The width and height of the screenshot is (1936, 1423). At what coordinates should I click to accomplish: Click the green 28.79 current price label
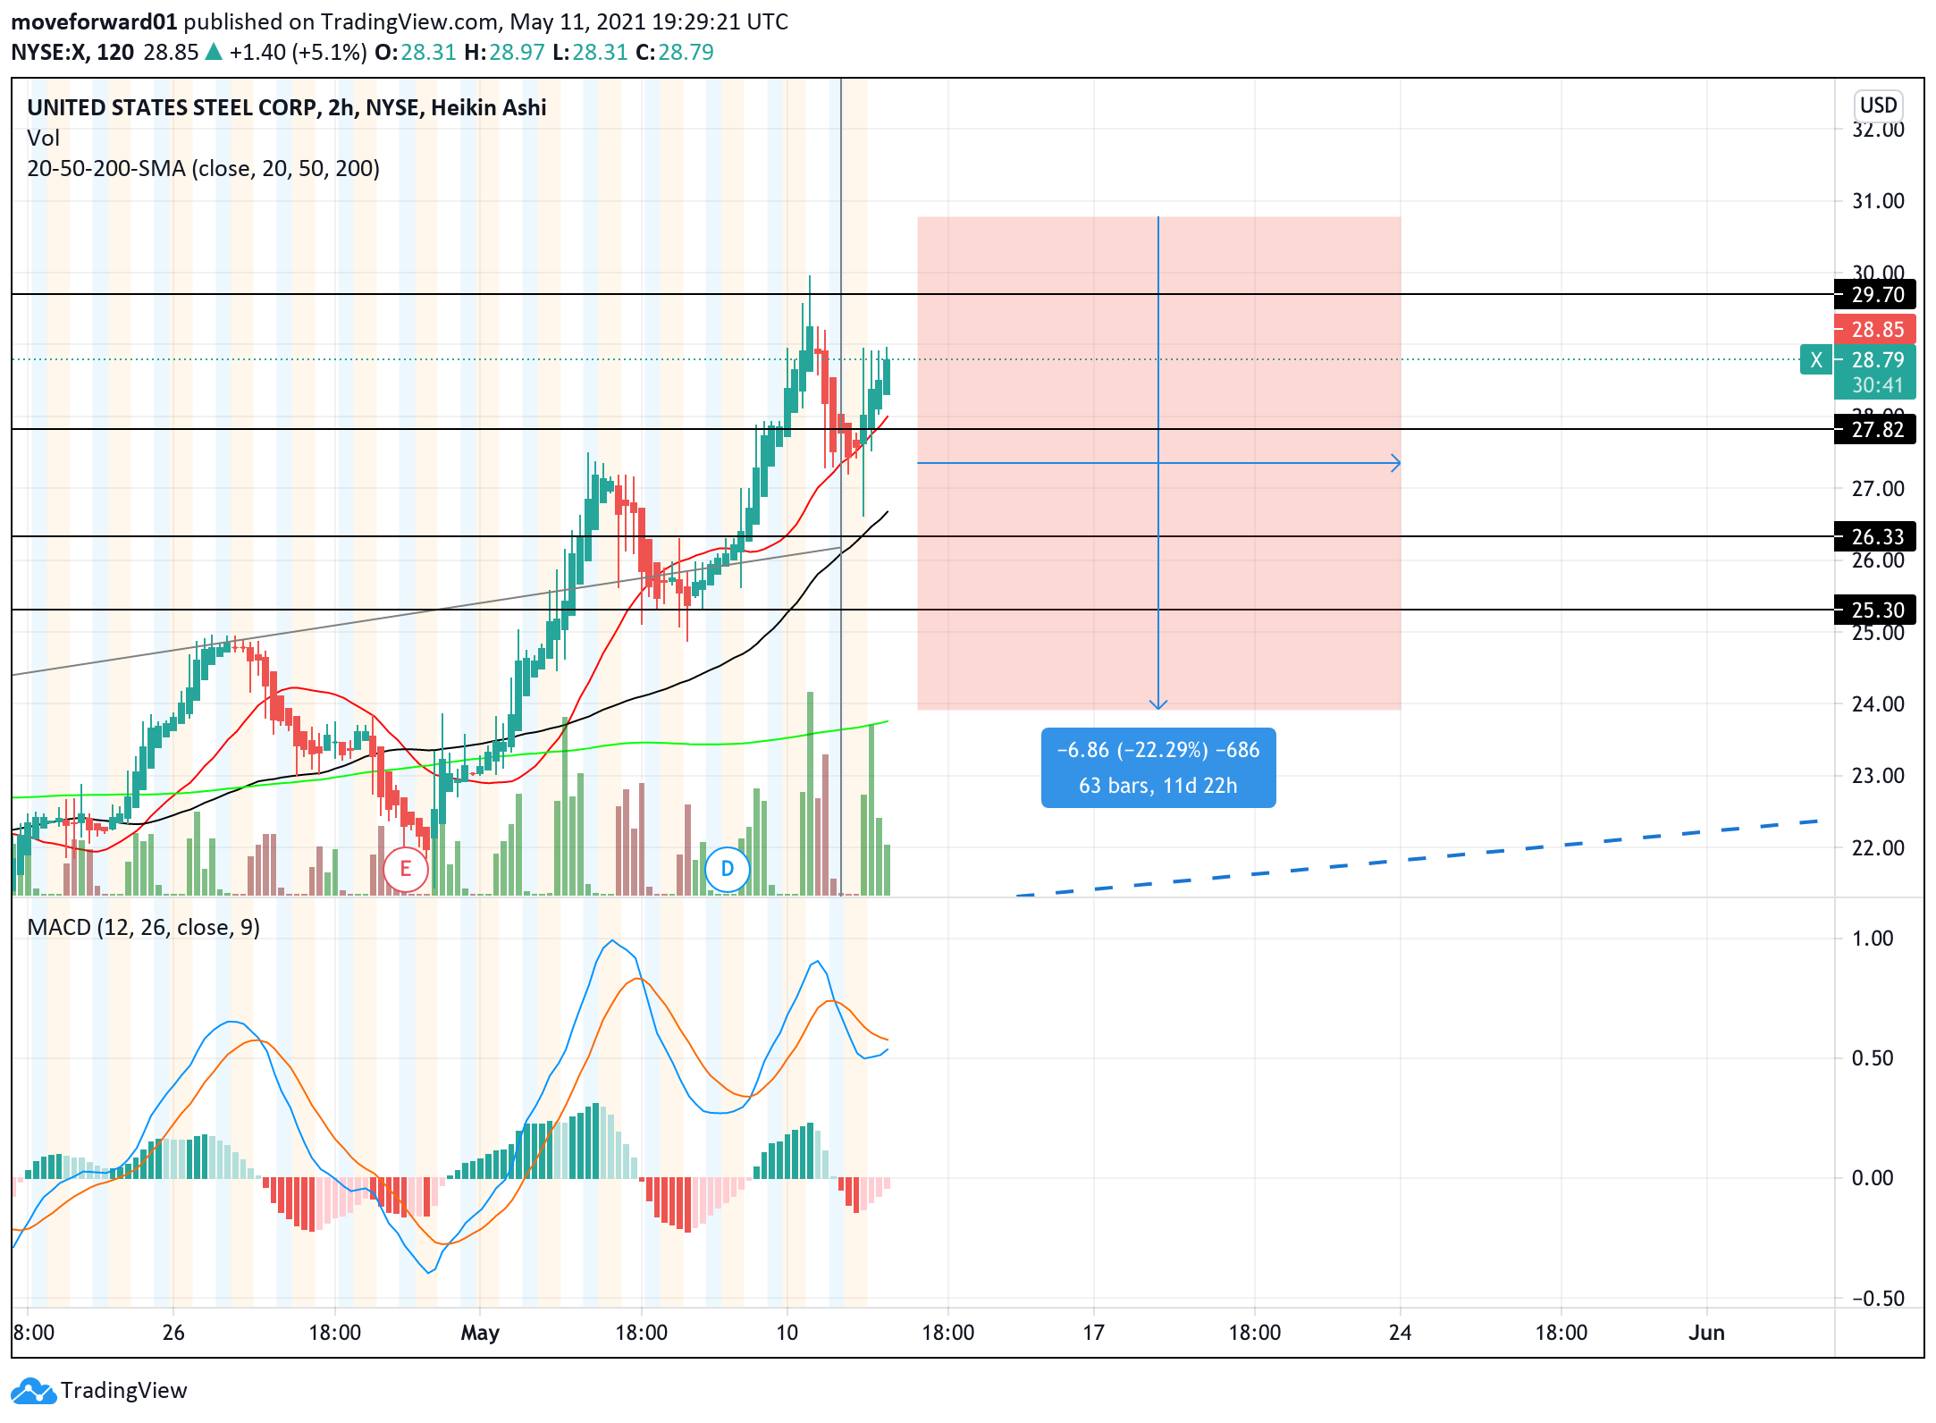pos(1876,360)
